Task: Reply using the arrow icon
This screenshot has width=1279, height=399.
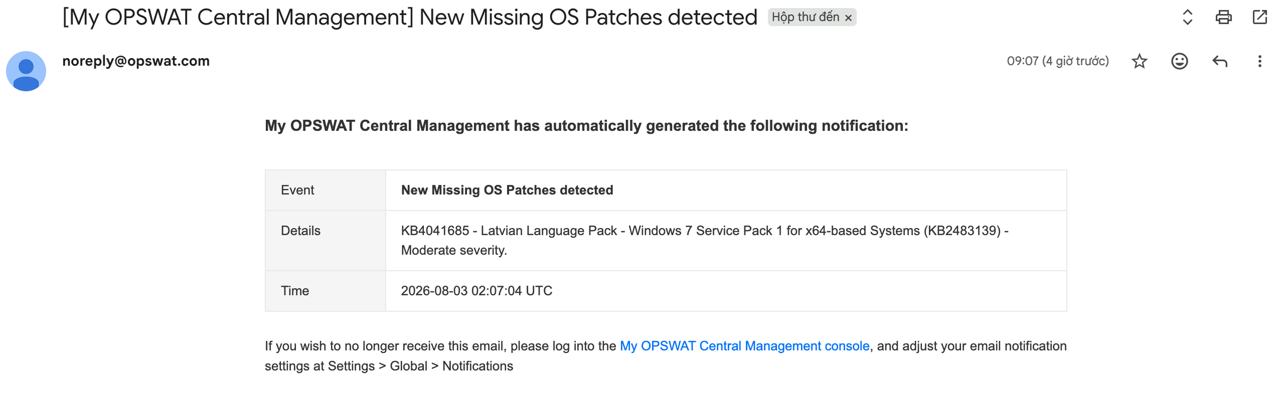Action: pos(1220,61)
